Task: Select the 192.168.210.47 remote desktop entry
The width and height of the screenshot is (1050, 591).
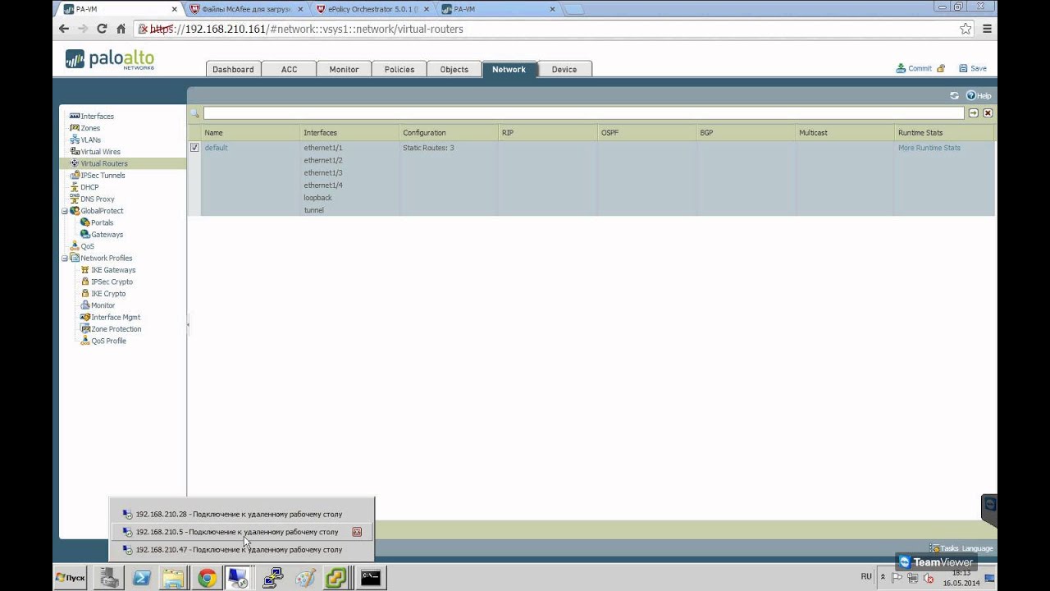Action: [x=242, y=550]
